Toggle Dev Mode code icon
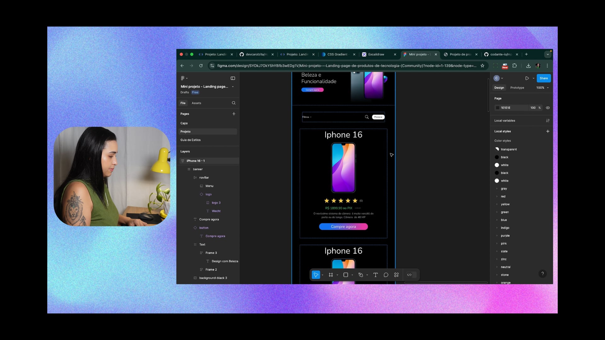The width and height of the screenshot is (605, 340). point(409,275)
